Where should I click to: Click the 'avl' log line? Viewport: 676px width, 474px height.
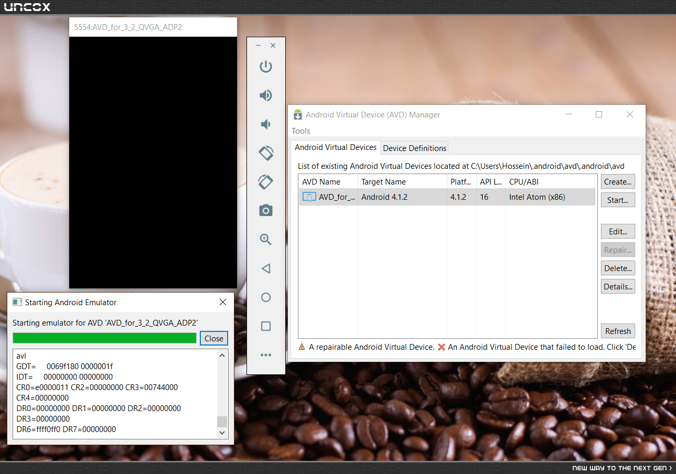click(21, 356)
